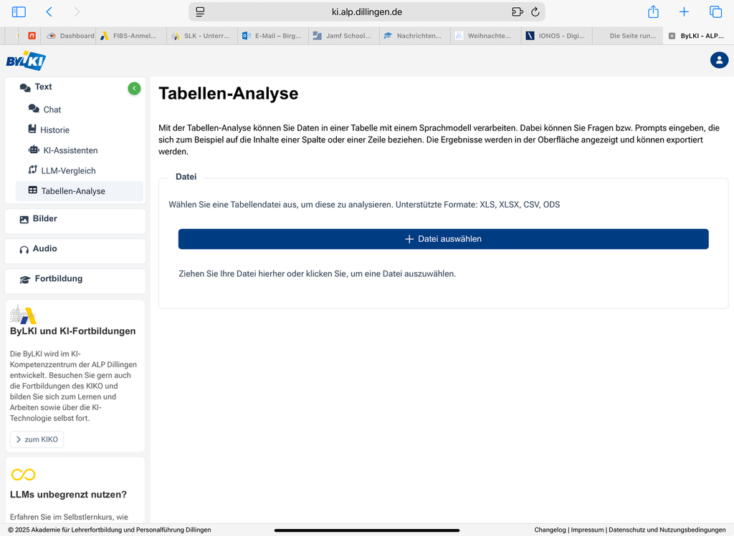Open Chat in the Text menu
Viewport: 734px width, 536px height.
52,109
